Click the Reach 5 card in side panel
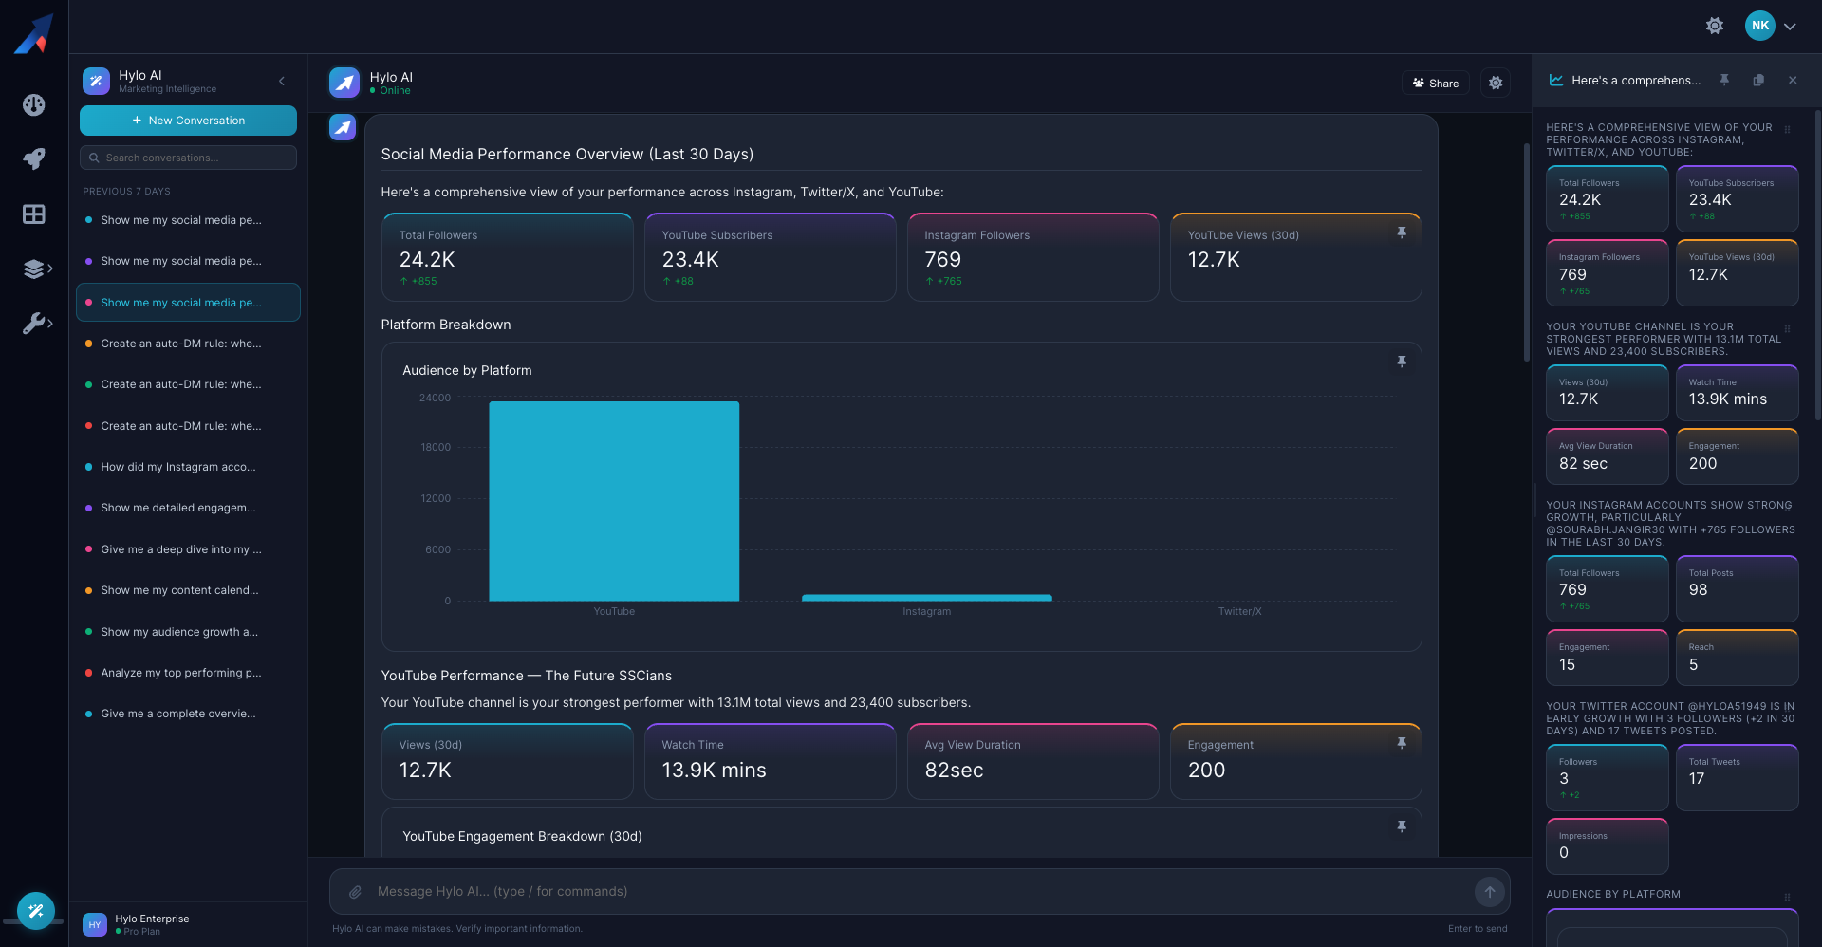The height and width of the screenshot is (947, 1822). pos(1738,658)
